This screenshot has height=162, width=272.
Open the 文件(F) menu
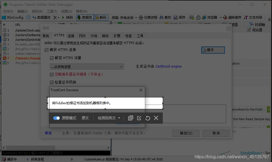pyautogui.click(x=8, y=11)
